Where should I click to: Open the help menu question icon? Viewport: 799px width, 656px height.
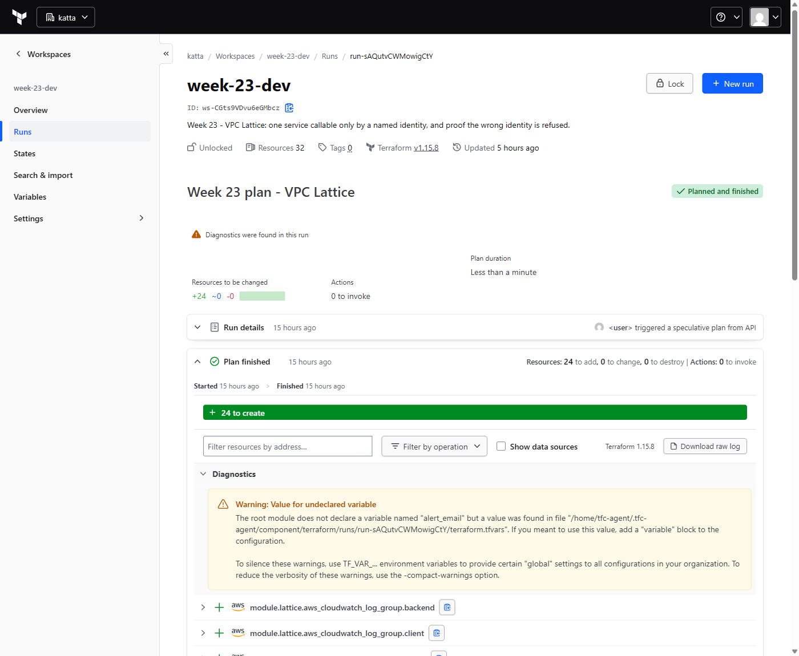click(726, 17)
